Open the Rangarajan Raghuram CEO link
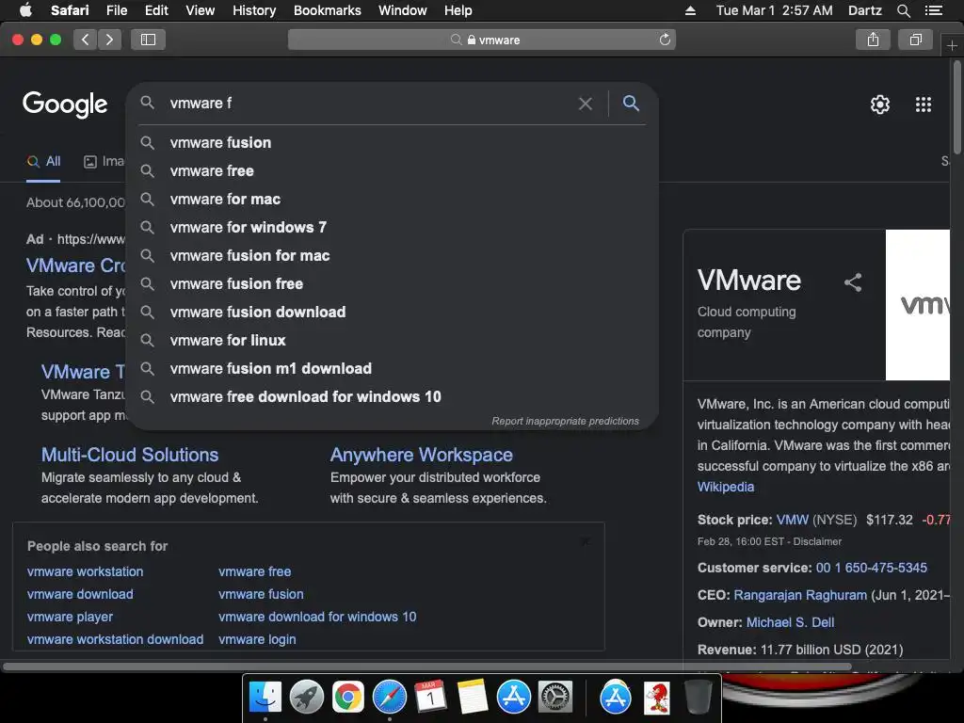This screenshot has width=964, height=723. coord(800,595)
